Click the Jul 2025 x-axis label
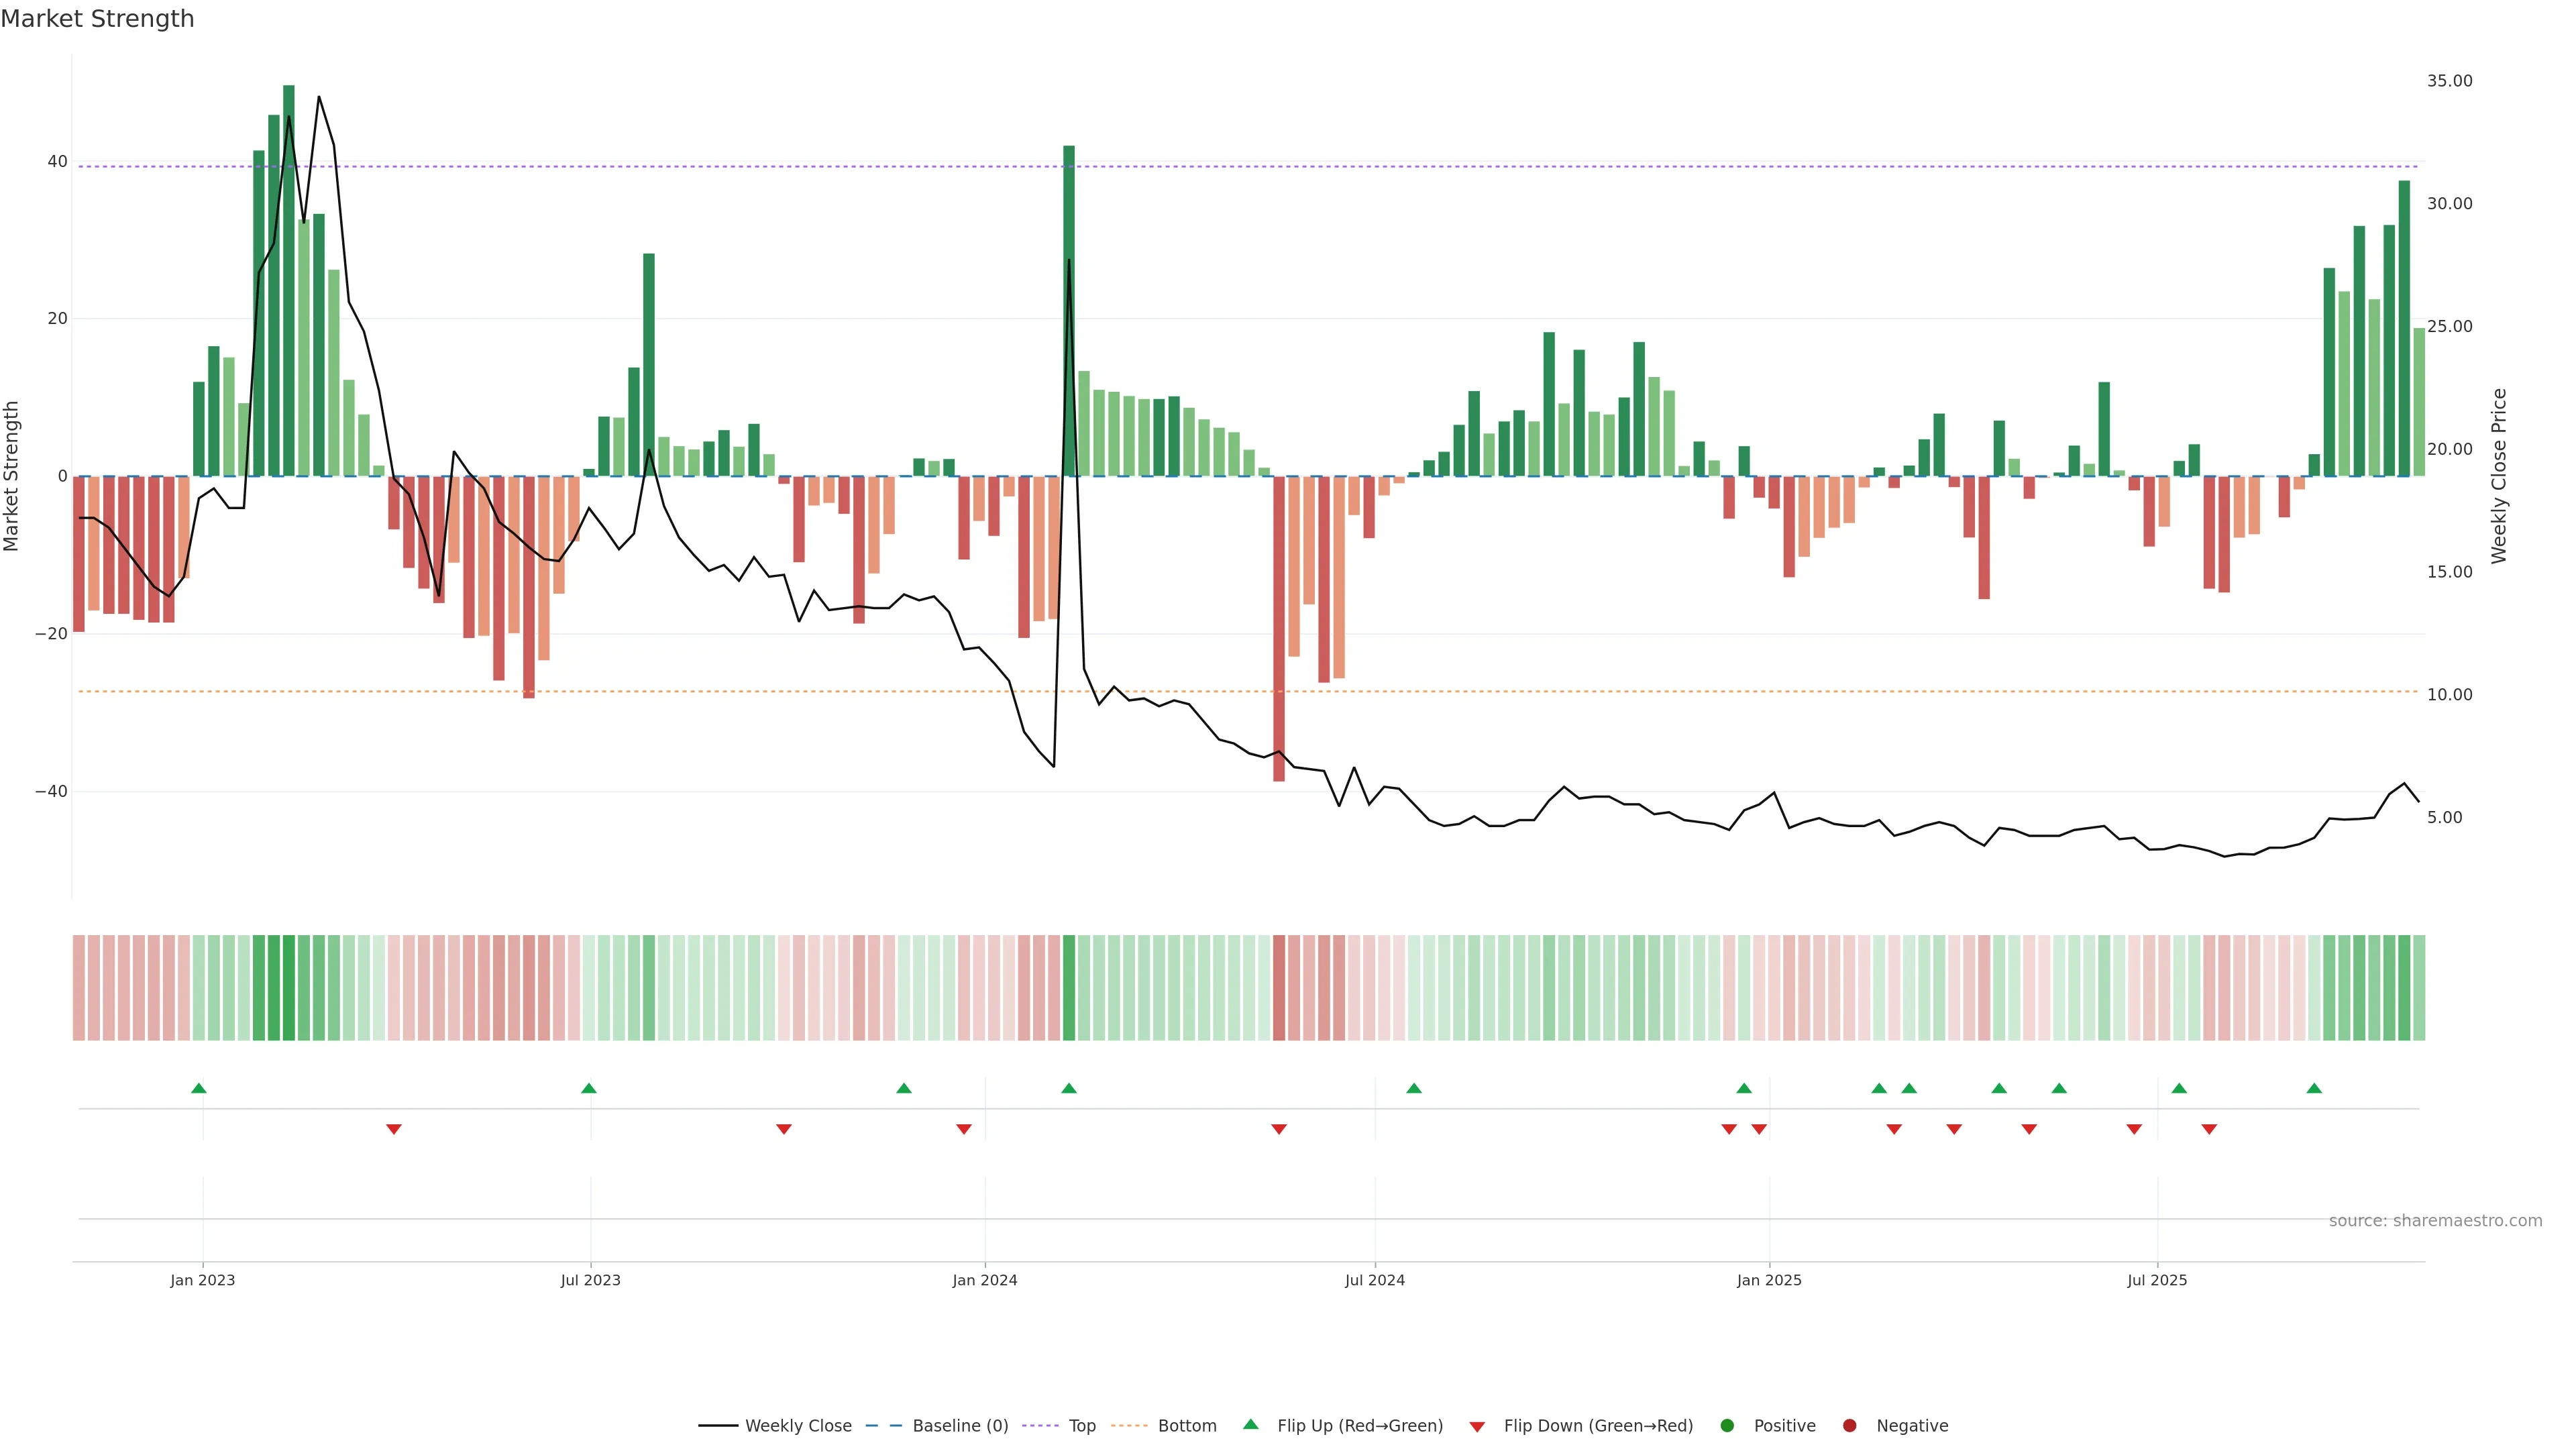Screen dimensions: 2576x1449 coord(2157,1280)
